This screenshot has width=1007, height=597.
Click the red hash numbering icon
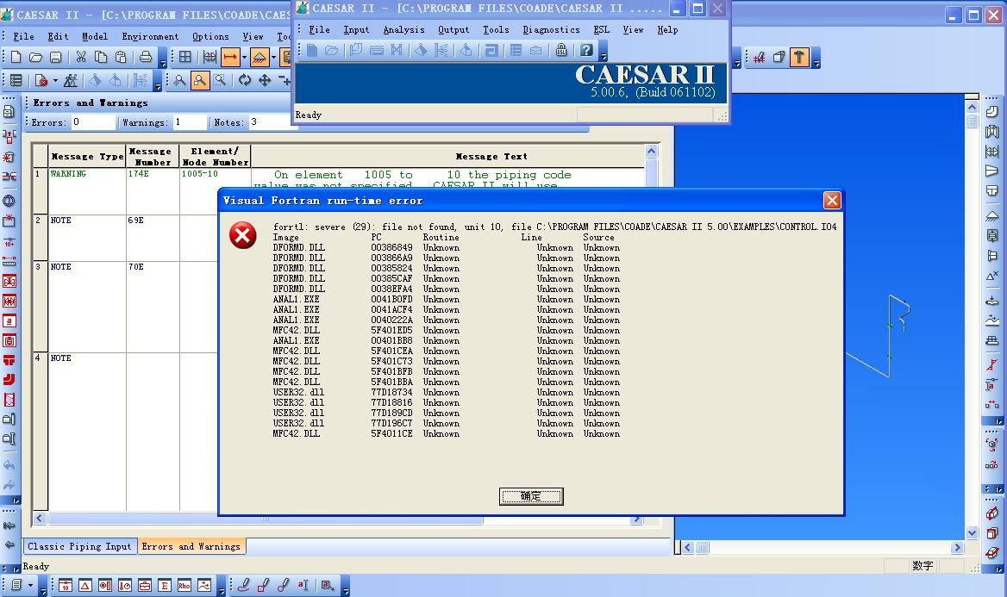coord(759,57)
